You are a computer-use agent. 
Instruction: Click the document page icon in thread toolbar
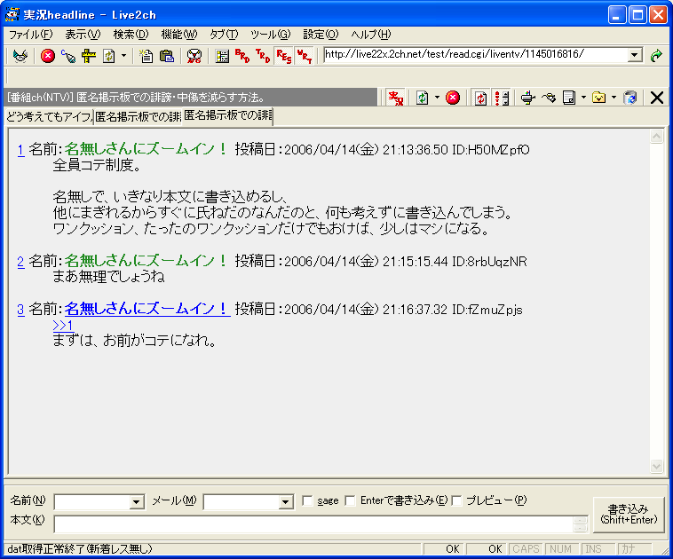(x=569, y=98)
